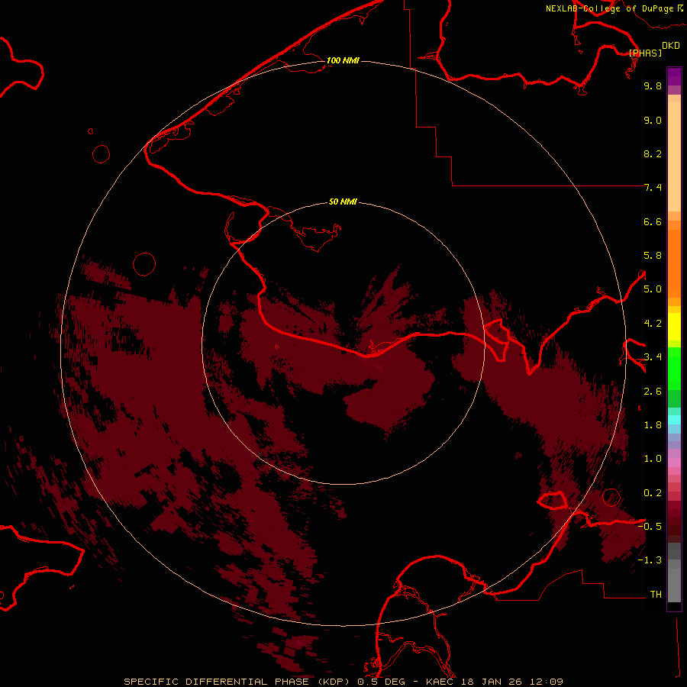Click the -1.3 scale value
The height and width of the screenshot is (687, 687).
point(650,560)
